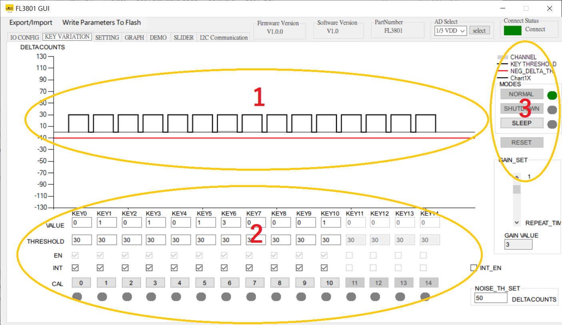562x325 pixels.
Task: Enable the INT_EN checkbox
Action: [474, 268]
